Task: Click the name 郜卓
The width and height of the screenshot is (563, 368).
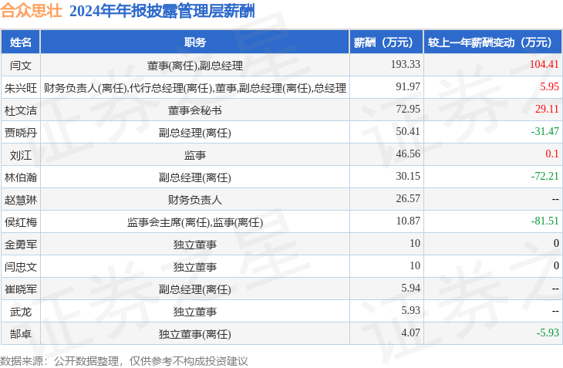Action: tap(21, 334)
